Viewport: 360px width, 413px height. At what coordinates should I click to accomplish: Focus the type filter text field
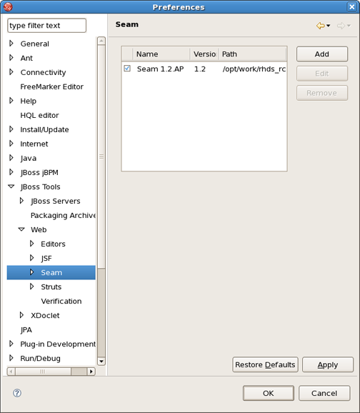click(46, 26)
